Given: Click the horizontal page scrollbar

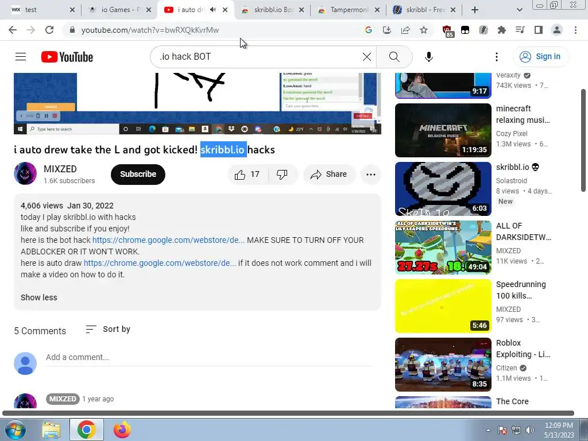Looking at the screenshot, I should [288, 413].
